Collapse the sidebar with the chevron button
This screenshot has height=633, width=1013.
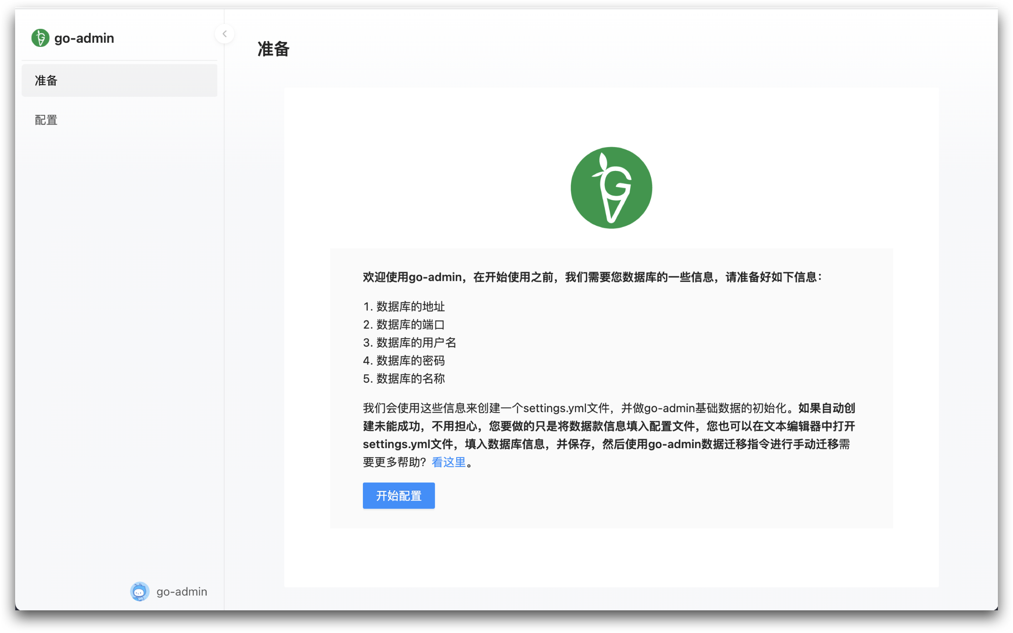pos(224,34)
